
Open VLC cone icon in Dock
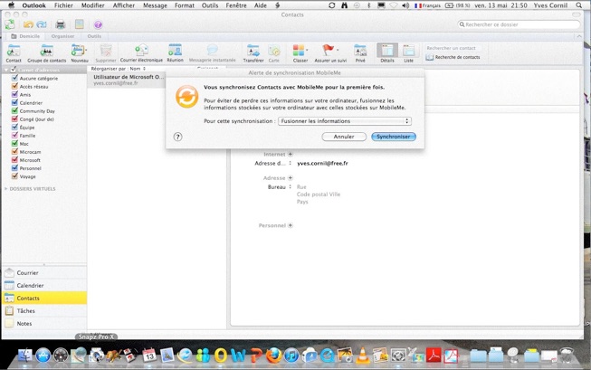363,356
